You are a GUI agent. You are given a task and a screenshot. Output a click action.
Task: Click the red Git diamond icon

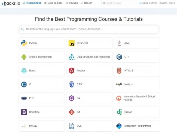coord(72,112)
